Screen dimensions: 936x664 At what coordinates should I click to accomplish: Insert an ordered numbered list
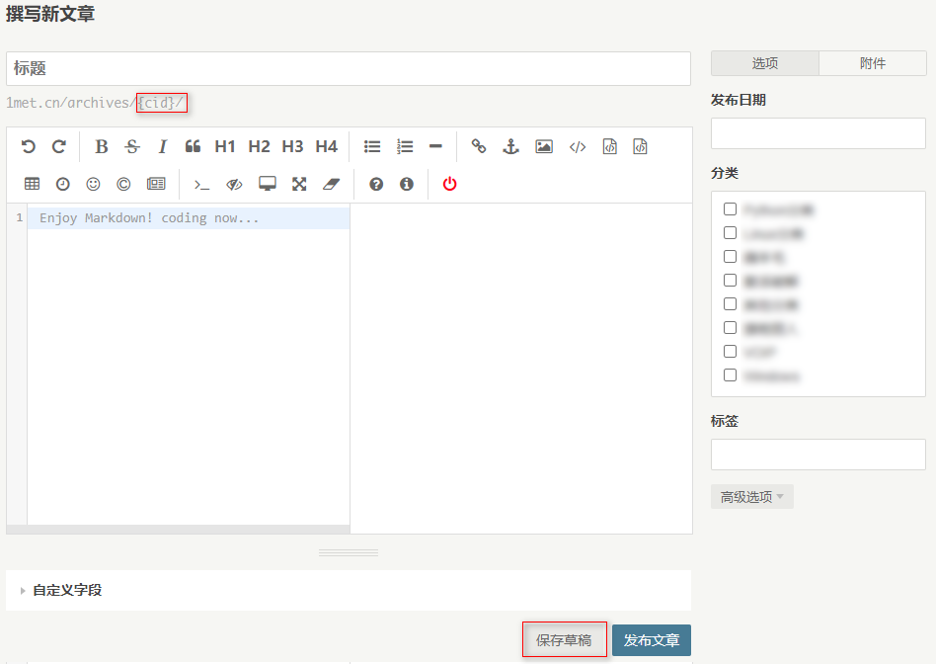point(405,146)
